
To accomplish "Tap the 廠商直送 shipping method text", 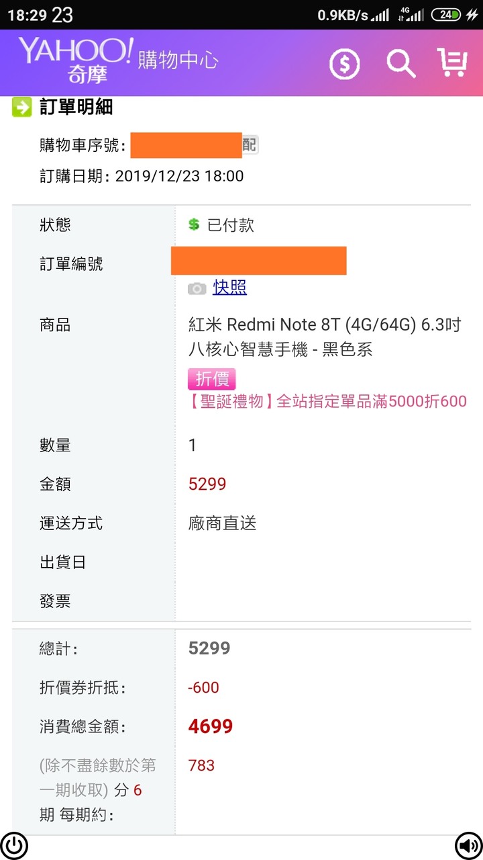I will click(222, 523).
